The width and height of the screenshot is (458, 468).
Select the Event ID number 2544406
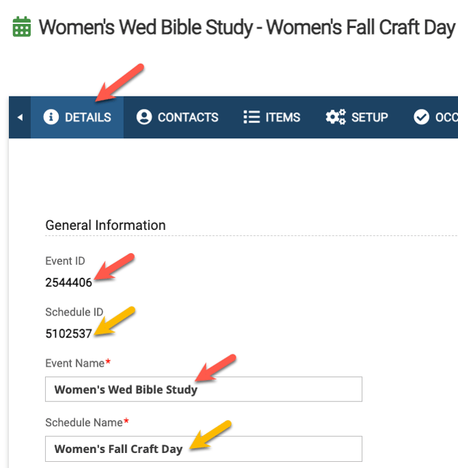tap(68, 282)
